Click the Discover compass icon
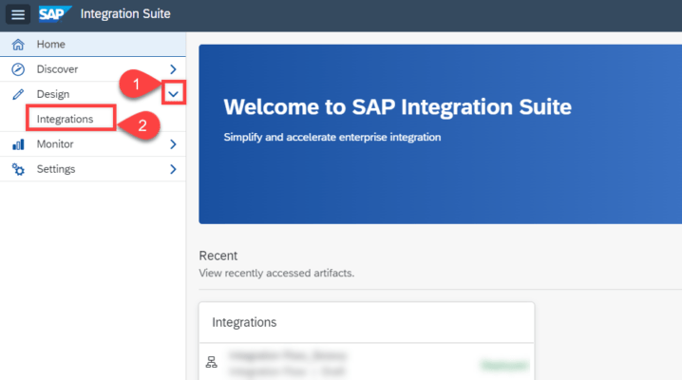The width and height of the screenshot is (682, 380). pos(17,69)
